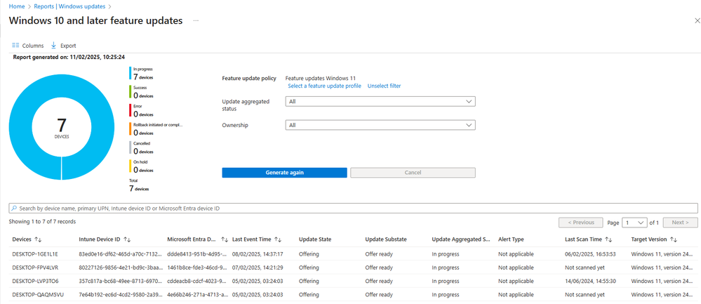
Task: Export the feature updates report
Action: [x=63, y=46]
